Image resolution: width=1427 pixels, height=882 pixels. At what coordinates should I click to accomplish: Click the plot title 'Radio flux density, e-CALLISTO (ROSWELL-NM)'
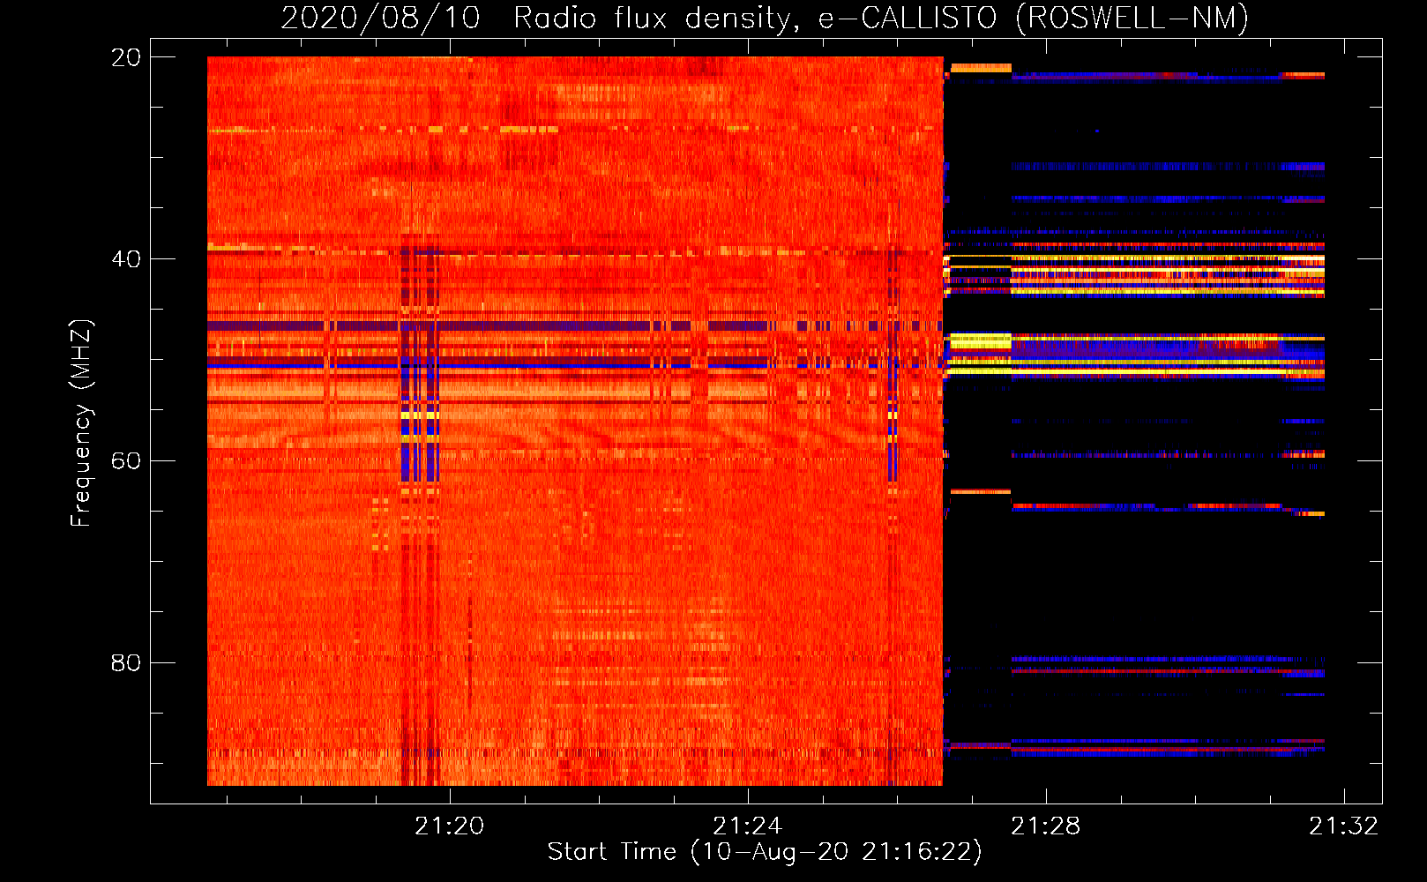point(881,18)
